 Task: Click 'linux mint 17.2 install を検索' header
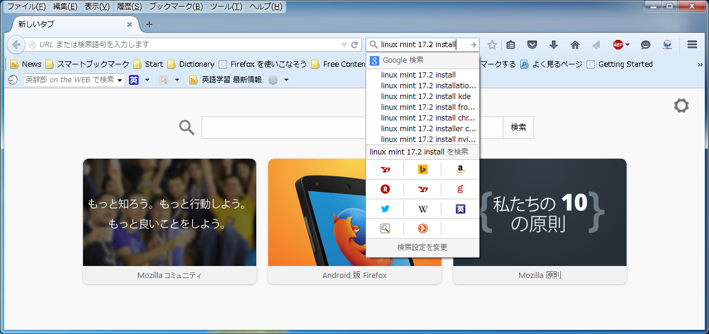(422, 152)
